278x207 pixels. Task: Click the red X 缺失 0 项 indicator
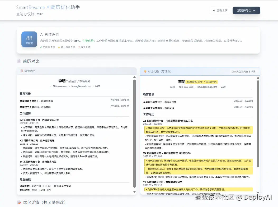point(84,47)
